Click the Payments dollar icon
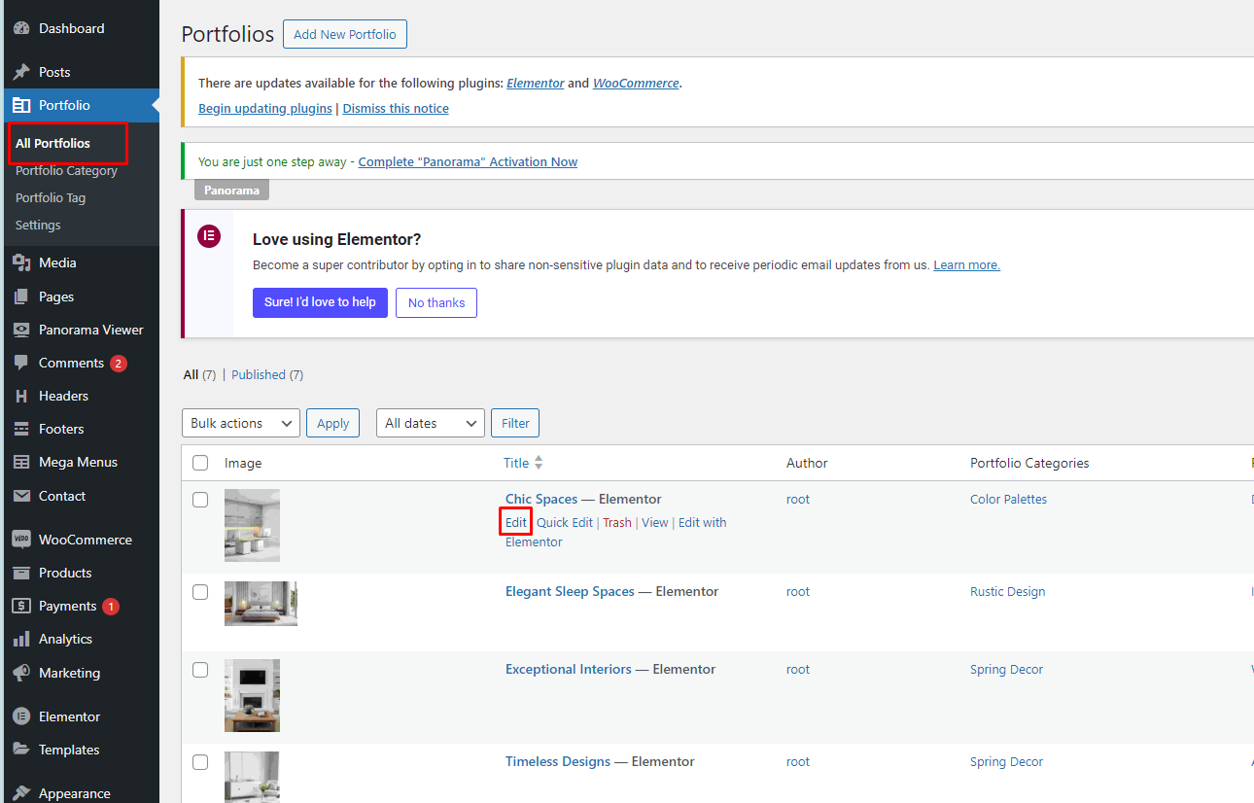Image resolution: width=1254 pixels, height=803 pixels. [21, 606]
